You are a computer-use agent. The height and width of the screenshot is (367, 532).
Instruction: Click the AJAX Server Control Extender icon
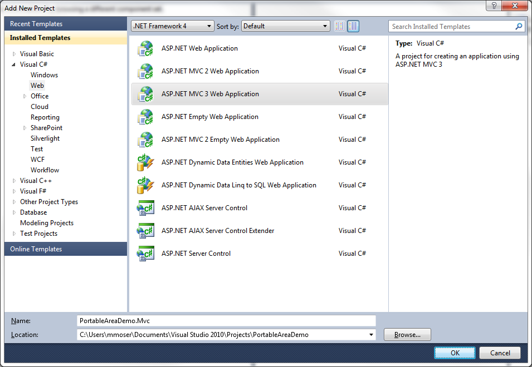tap(145, 231)
